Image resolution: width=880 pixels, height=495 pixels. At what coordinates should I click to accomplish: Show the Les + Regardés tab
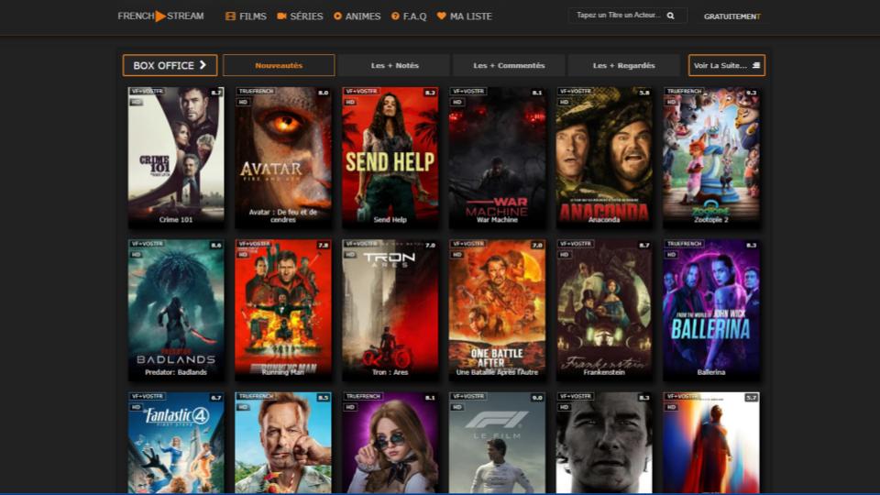point(623,66)
